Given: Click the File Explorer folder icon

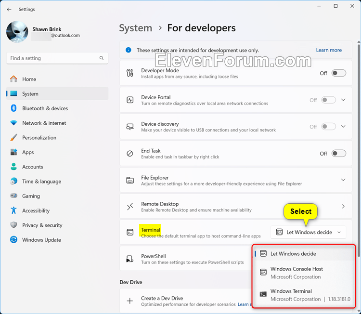Looking at the screenshot, I should tap(130, 180).
